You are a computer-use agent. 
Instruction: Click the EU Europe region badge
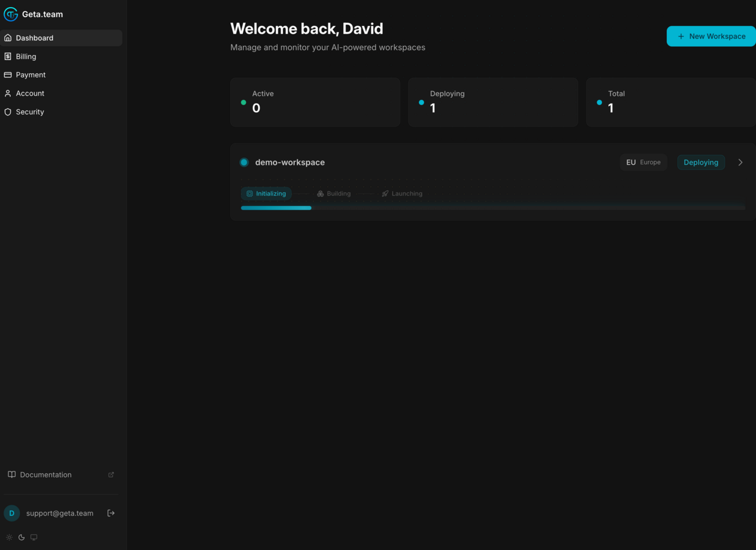644,162
